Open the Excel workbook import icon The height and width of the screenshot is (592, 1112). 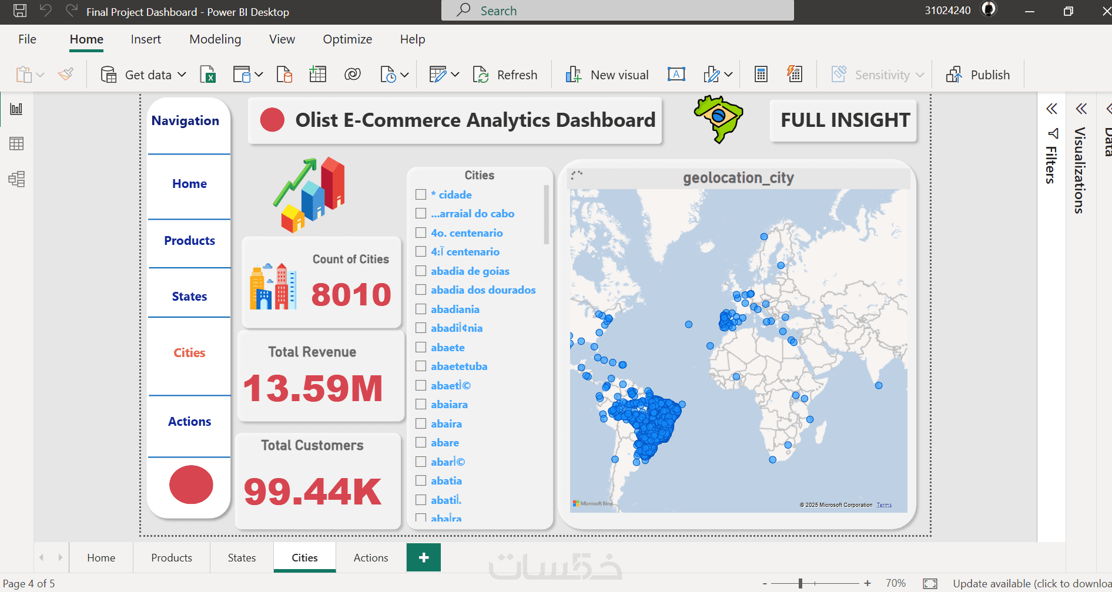pos(208,75)
